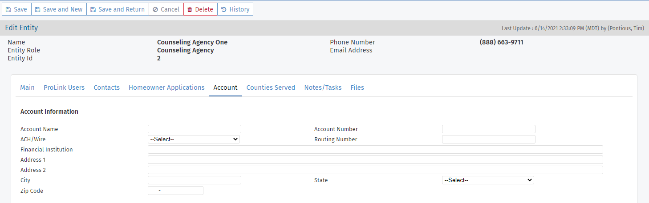Open the Notes/Tasks tab
This screenshot has width=649, height=203.
pos(323,88)
